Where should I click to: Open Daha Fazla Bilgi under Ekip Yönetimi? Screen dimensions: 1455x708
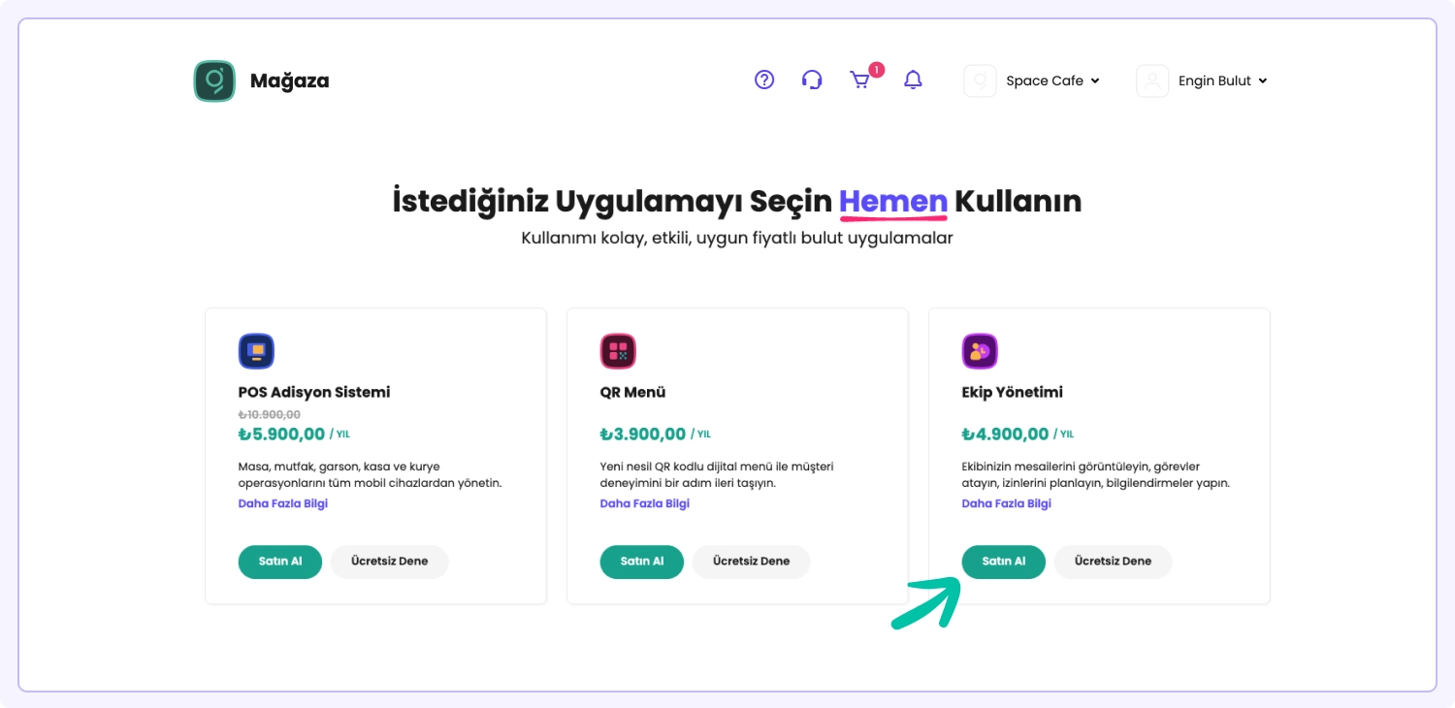(1007, 503)
